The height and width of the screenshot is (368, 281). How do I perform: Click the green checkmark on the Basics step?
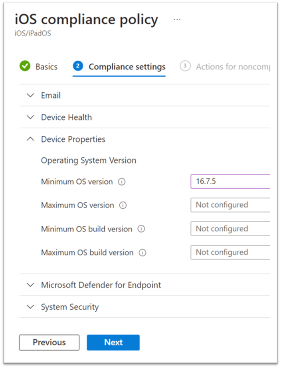[x=24, y=66]
